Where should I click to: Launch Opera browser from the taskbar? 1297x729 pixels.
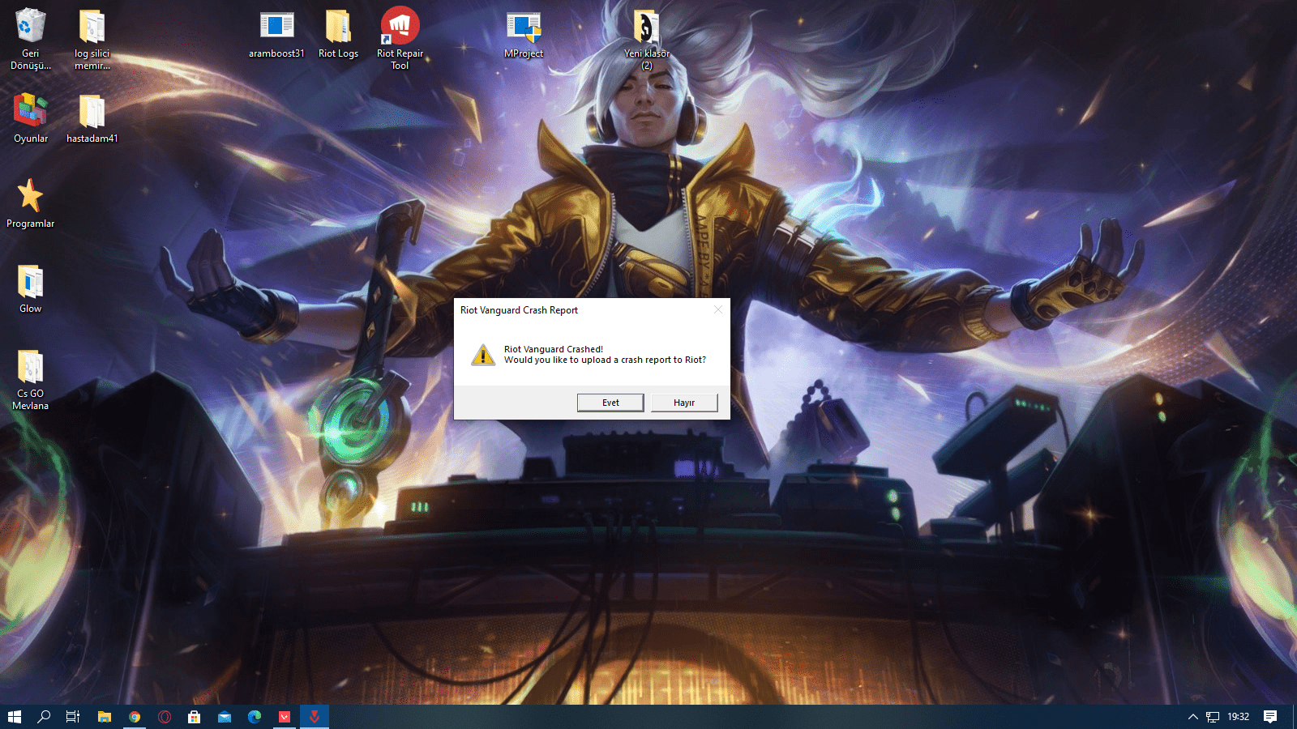pyautogui.click(x=165, y=717)
